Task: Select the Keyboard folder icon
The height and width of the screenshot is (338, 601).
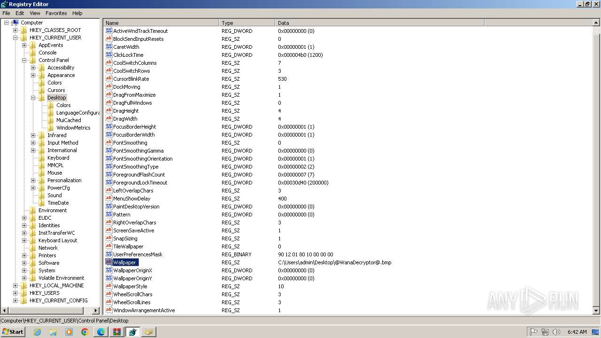Action: pyautogui.click(x=42, y=158)
